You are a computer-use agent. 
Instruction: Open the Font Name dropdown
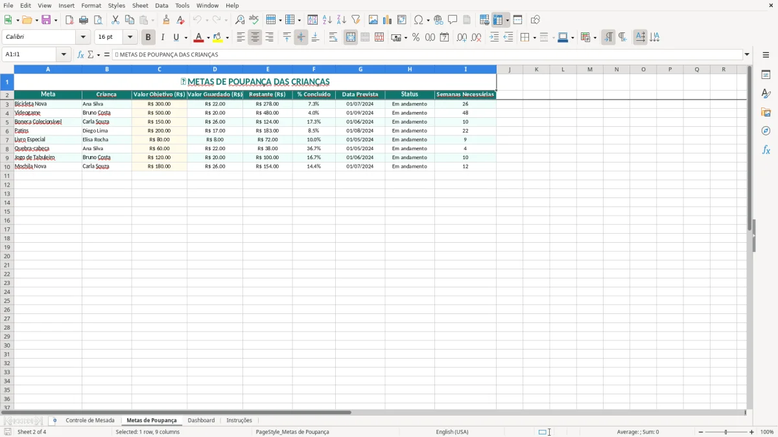83,38
